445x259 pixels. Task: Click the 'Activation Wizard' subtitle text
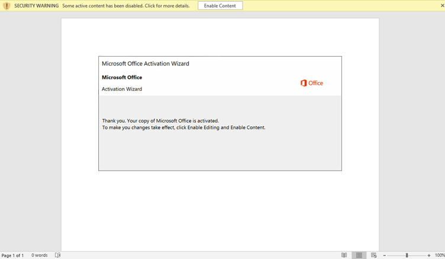point(122,89)
